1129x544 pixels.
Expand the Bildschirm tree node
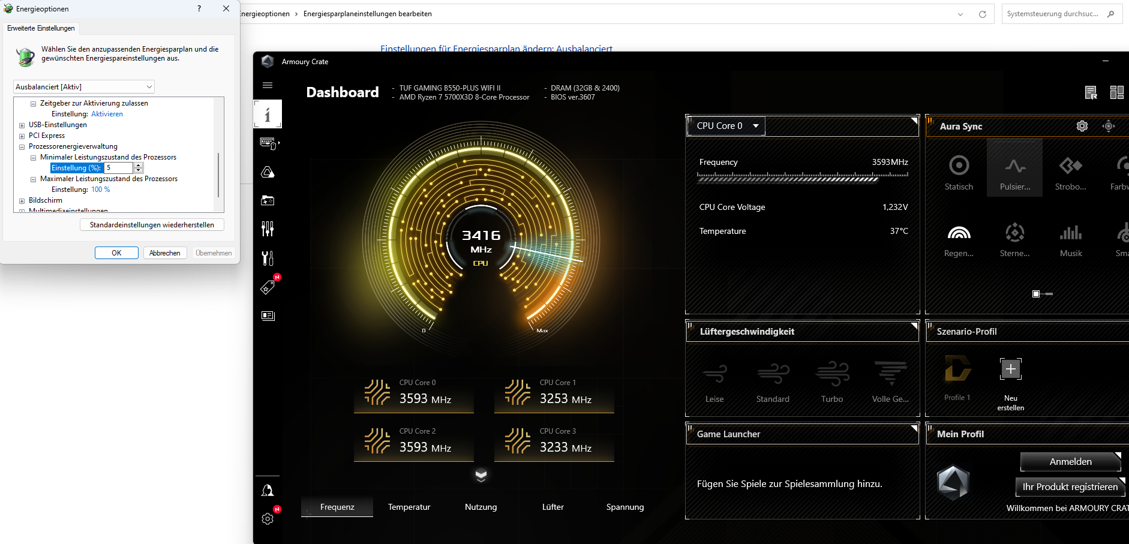[x=22, y=201]
